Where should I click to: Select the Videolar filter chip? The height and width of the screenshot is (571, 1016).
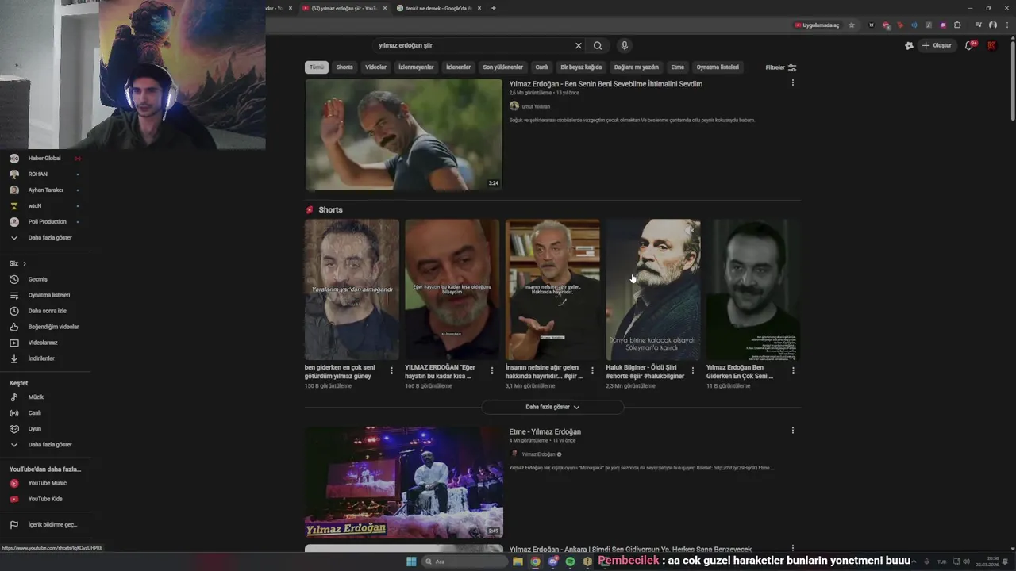click(375, 67)
